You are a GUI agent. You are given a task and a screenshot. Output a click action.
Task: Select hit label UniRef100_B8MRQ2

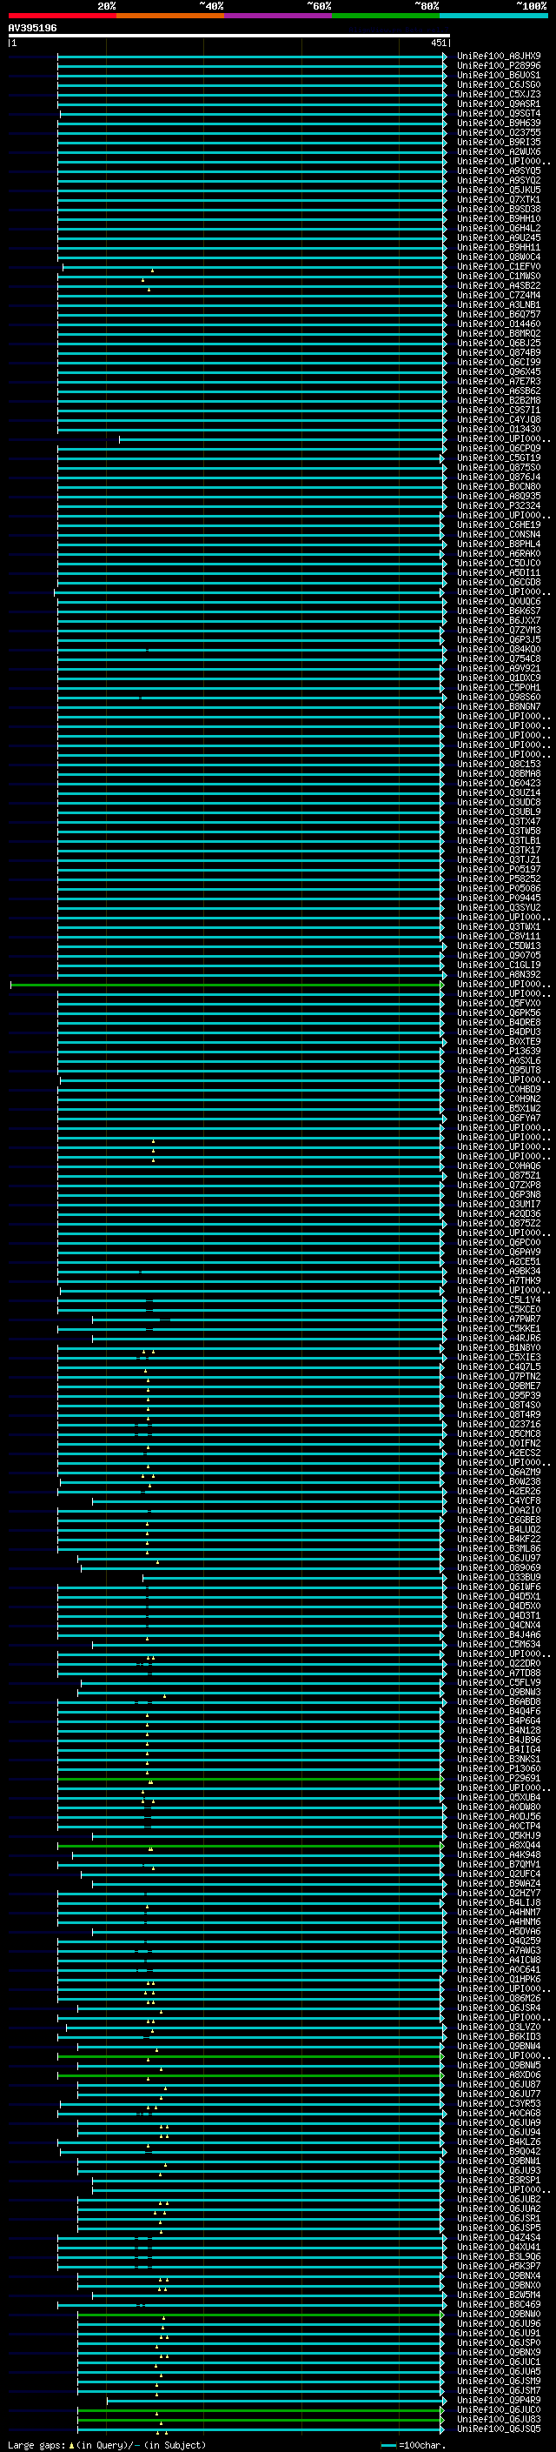tap(498, 333)
